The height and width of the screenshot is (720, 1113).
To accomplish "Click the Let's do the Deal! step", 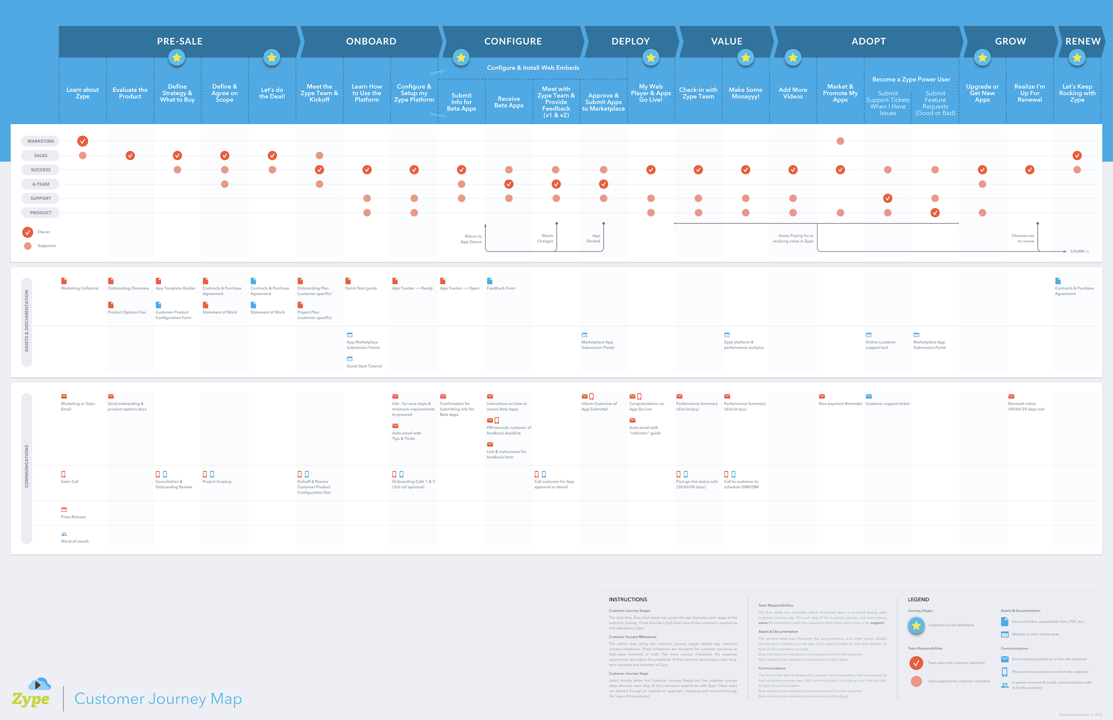I will point(272,93).
